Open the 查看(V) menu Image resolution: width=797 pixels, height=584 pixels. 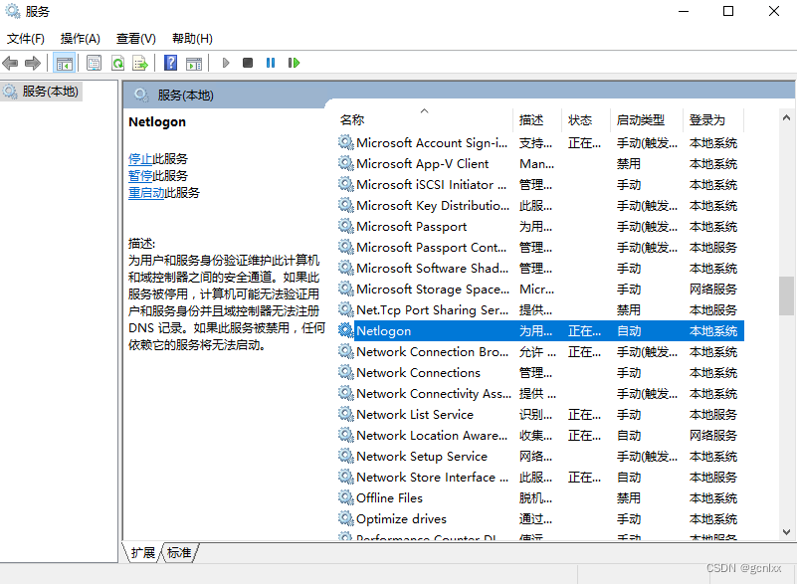[x=134, y=38]
